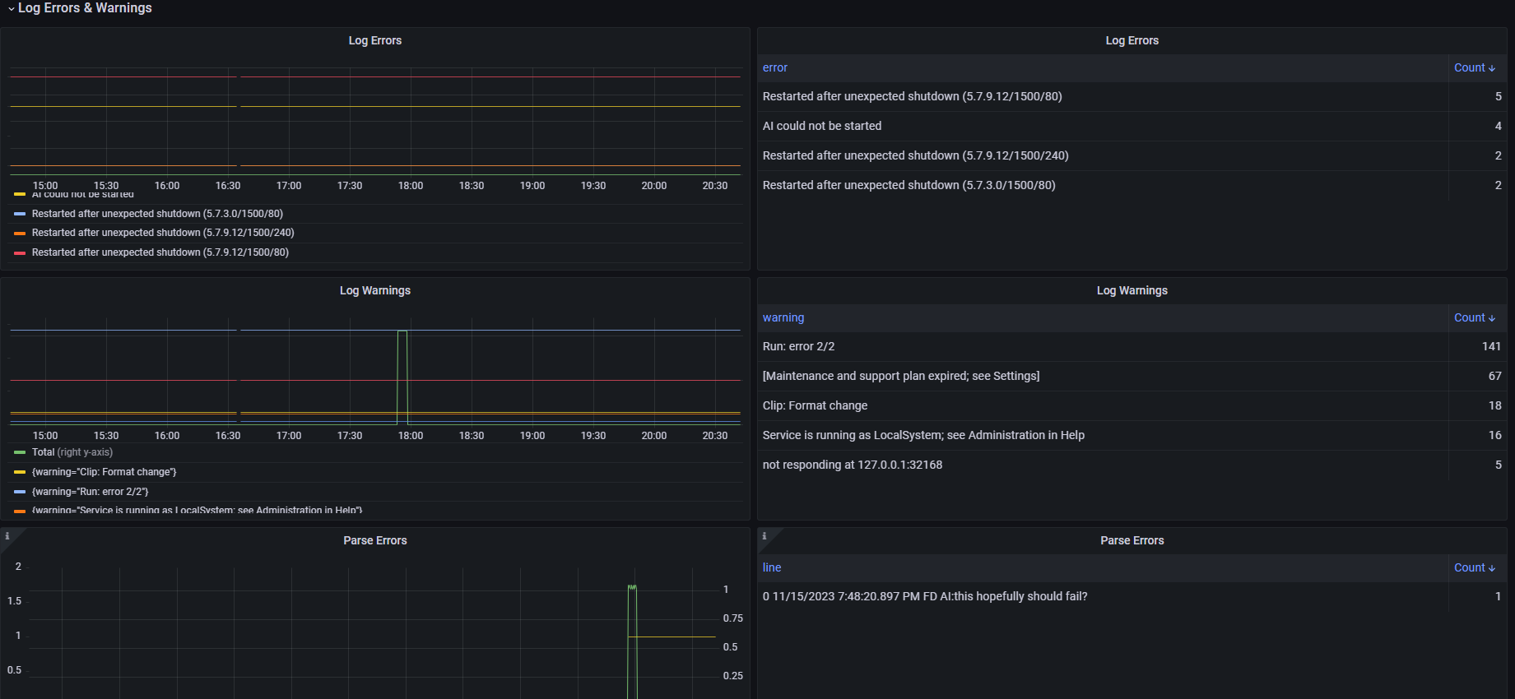Open color picker for Clip: Format change series
This screenshot has width=1515, height=699.
[20, 472]
